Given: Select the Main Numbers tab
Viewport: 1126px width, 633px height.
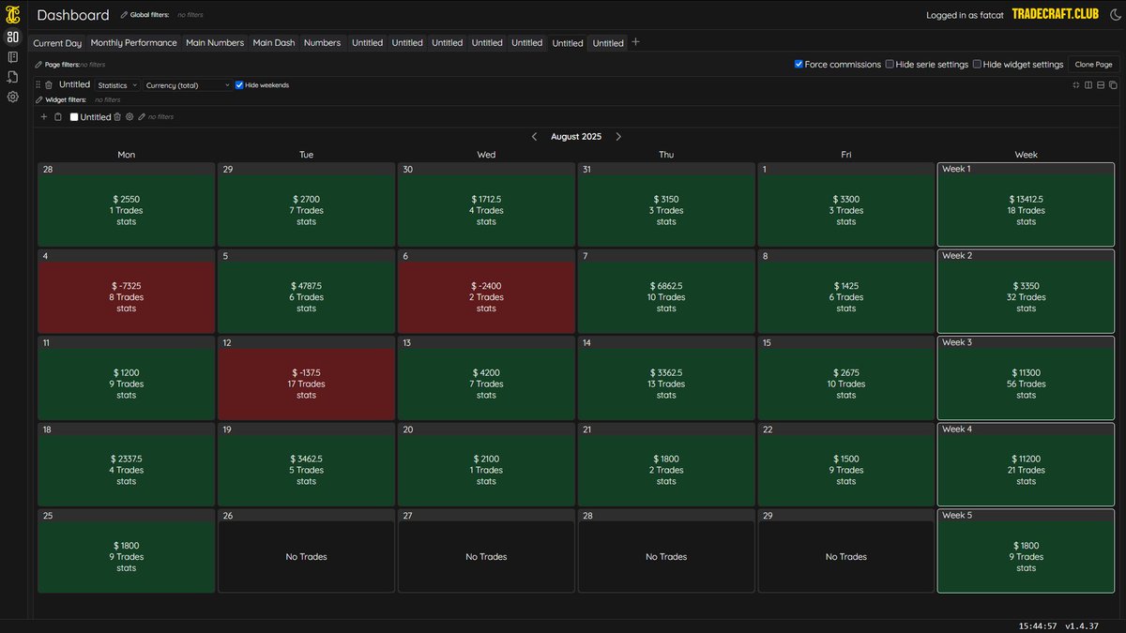Looking at the screenshot, I should pos(215,42).
